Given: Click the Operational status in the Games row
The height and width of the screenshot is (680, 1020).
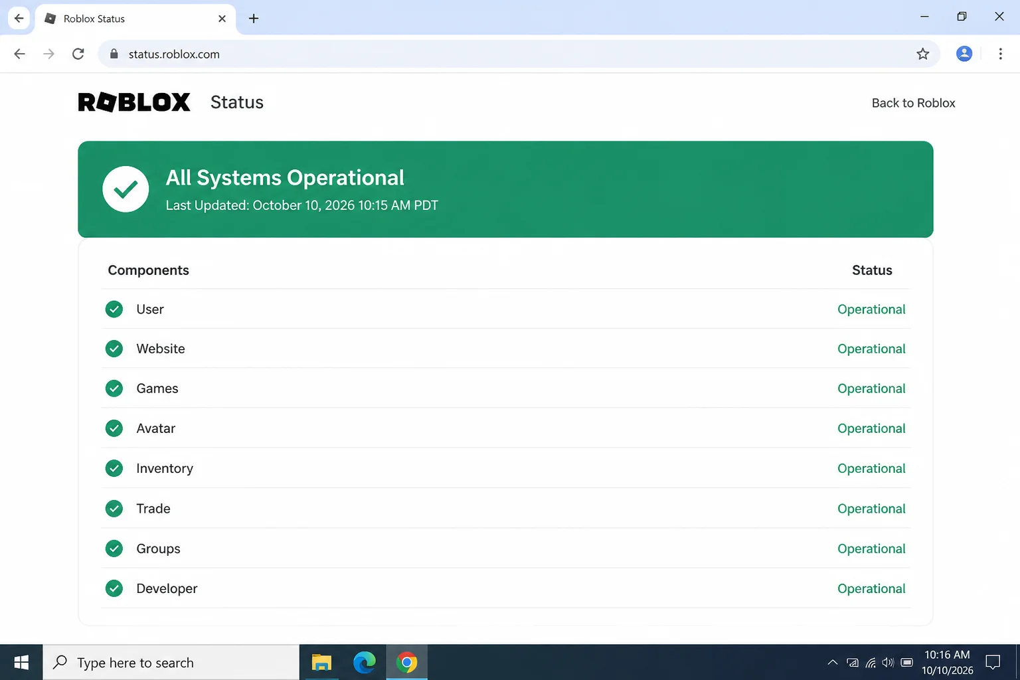Looking at the screenshot, I should (x=871, y=388).
